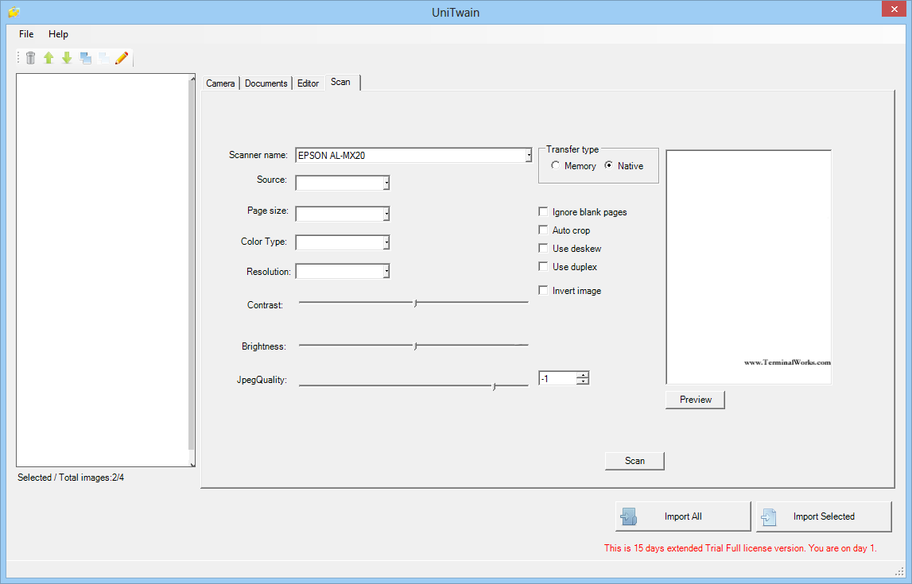The image size is (912, 584).
Task: Click the Brightness slider handle
Action: click(415, 346)
